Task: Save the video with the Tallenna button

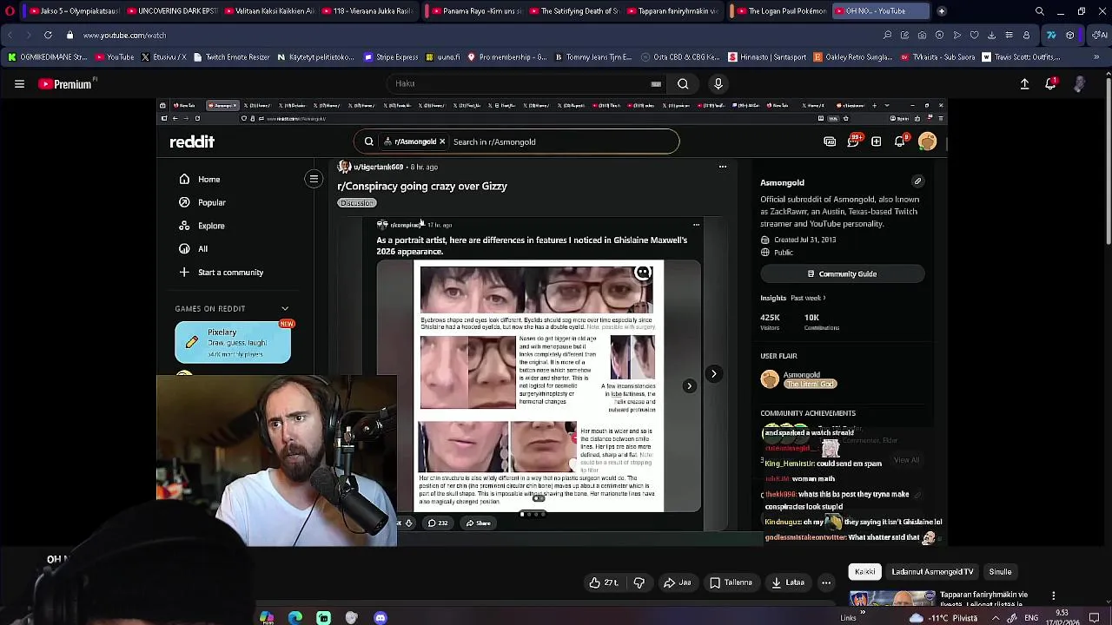Action: coord(731,582)
